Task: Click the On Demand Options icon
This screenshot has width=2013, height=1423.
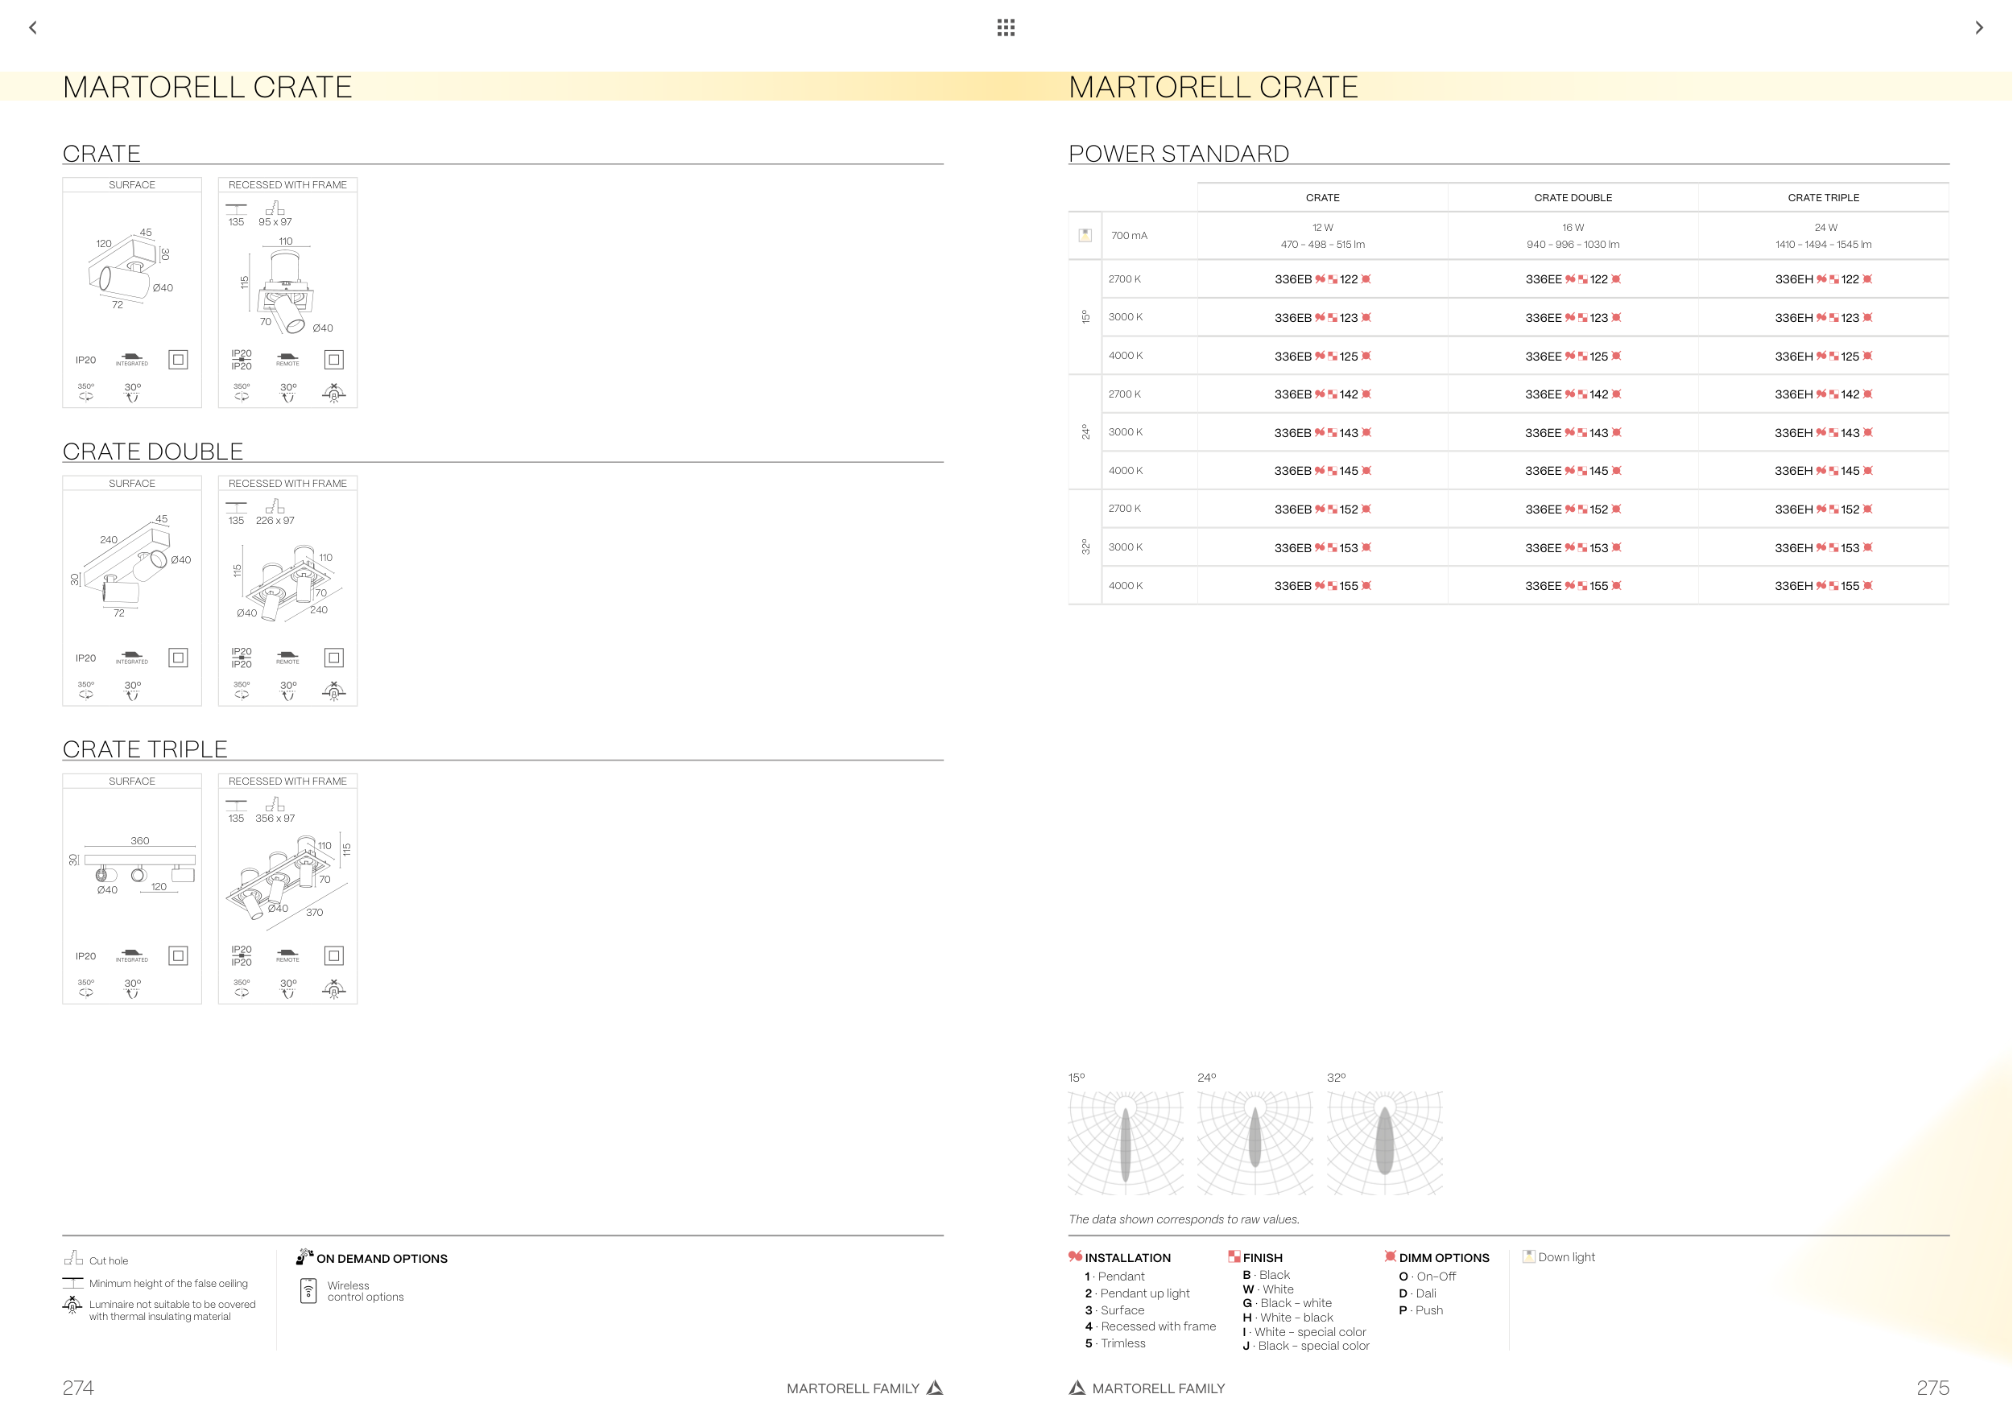Action: point(304,1256)
